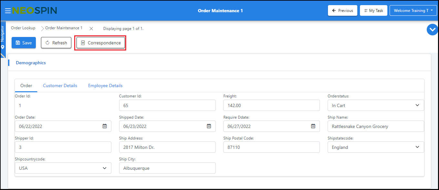
Task: Click the Refresh button
Action: point(56,43)
